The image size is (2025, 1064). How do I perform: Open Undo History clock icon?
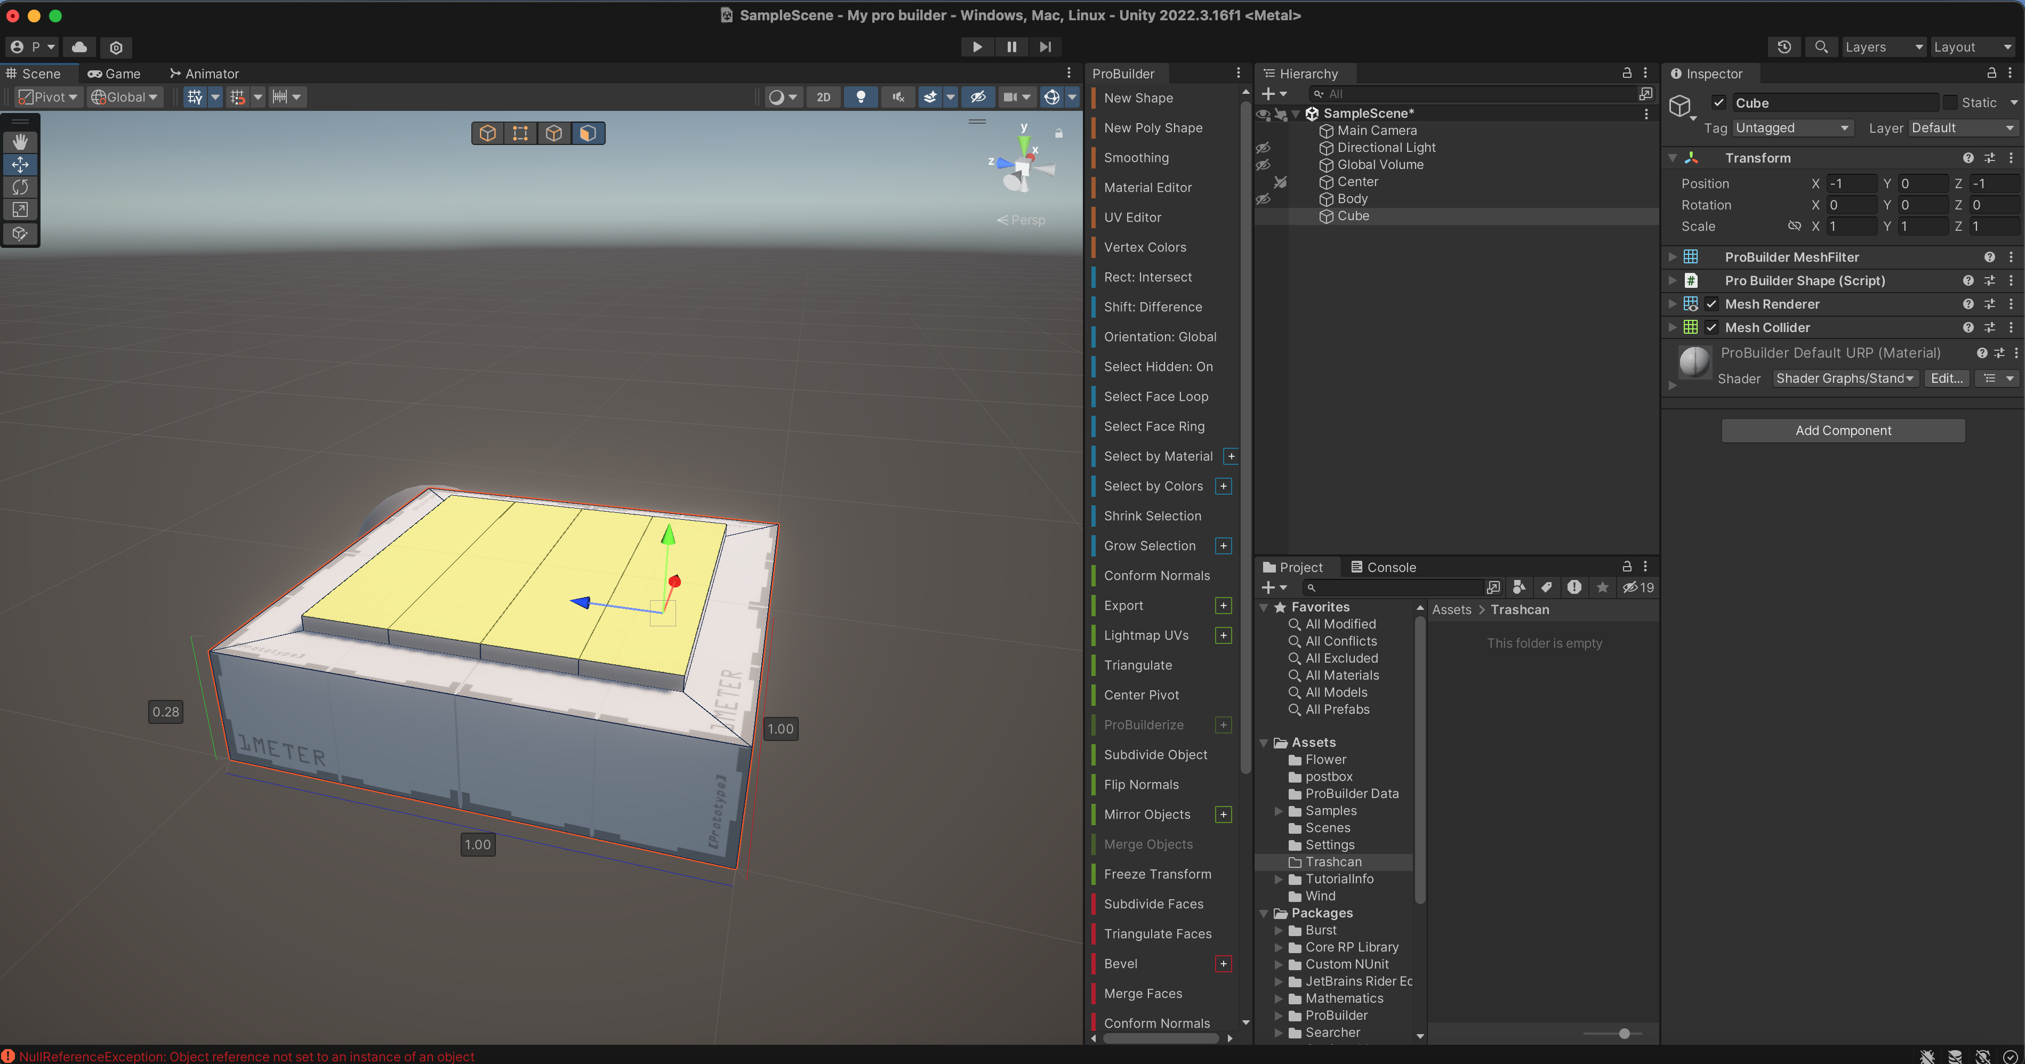[x=1783, y=47]
